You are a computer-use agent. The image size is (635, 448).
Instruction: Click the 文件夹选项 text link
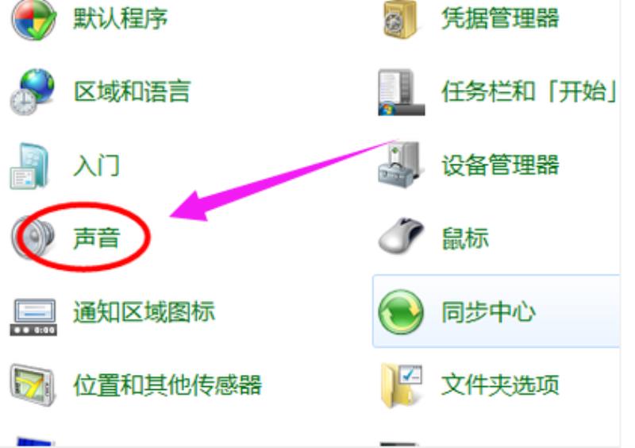click(501, 384)
